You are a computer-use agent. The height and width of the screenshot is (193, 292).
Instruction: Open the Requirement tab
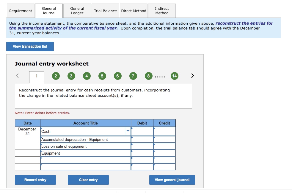pyautogui.click(x=21, y=11)
